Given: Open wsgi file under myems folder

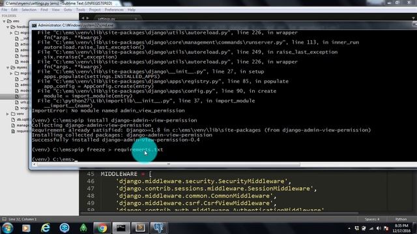Looking at the screenshot, I should pos(22,108).
